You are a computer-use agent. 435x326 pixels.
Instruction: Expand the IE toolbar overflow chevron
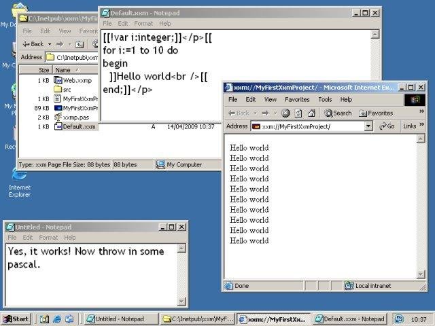pos(421,111)
